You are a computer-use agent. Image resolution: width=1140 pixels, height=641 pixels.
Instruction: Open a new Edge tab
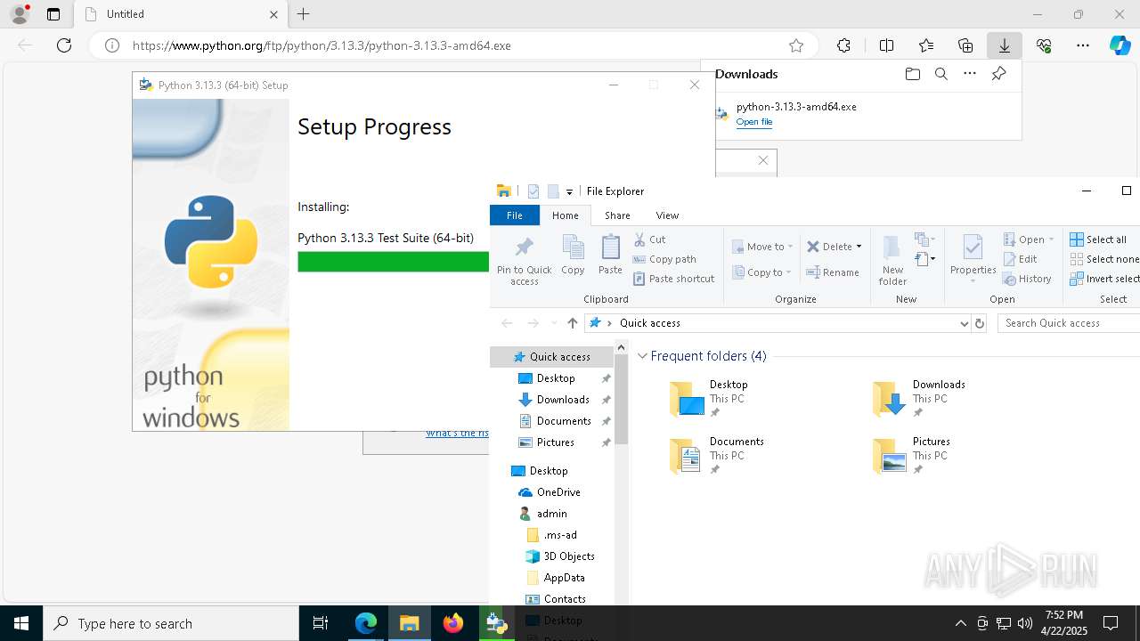pos(304,14)
